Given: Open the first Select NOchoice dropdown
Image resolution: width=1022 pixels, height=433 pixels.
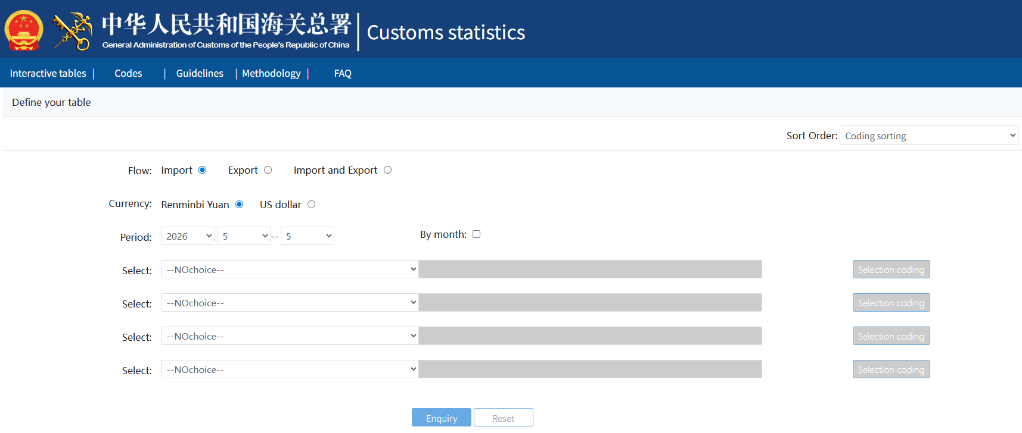Looking at the screenshot, I should pyautogui.click(x=290, y=269).
